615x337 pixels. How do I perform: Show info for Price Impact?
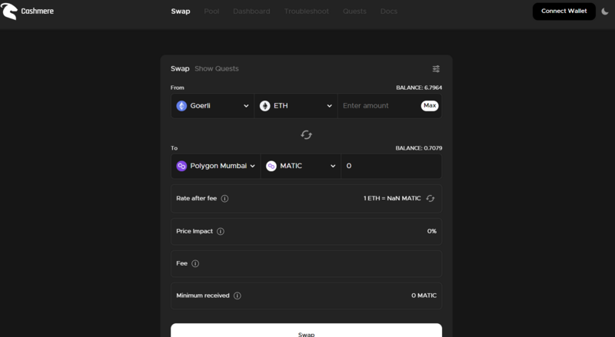click(221, 232)
